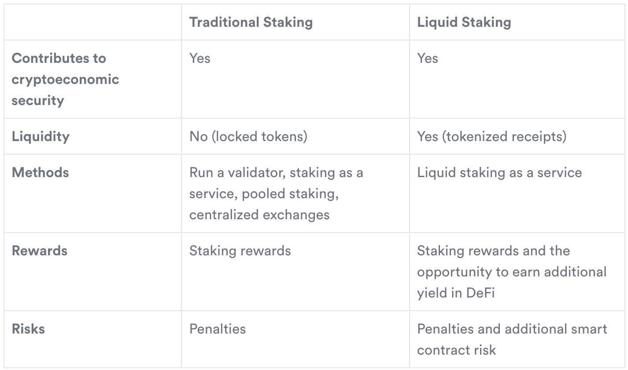The image size is (628, 370).
Task: Select the Contributes to cryptoeconomic security label
Action: coord(65,79)
